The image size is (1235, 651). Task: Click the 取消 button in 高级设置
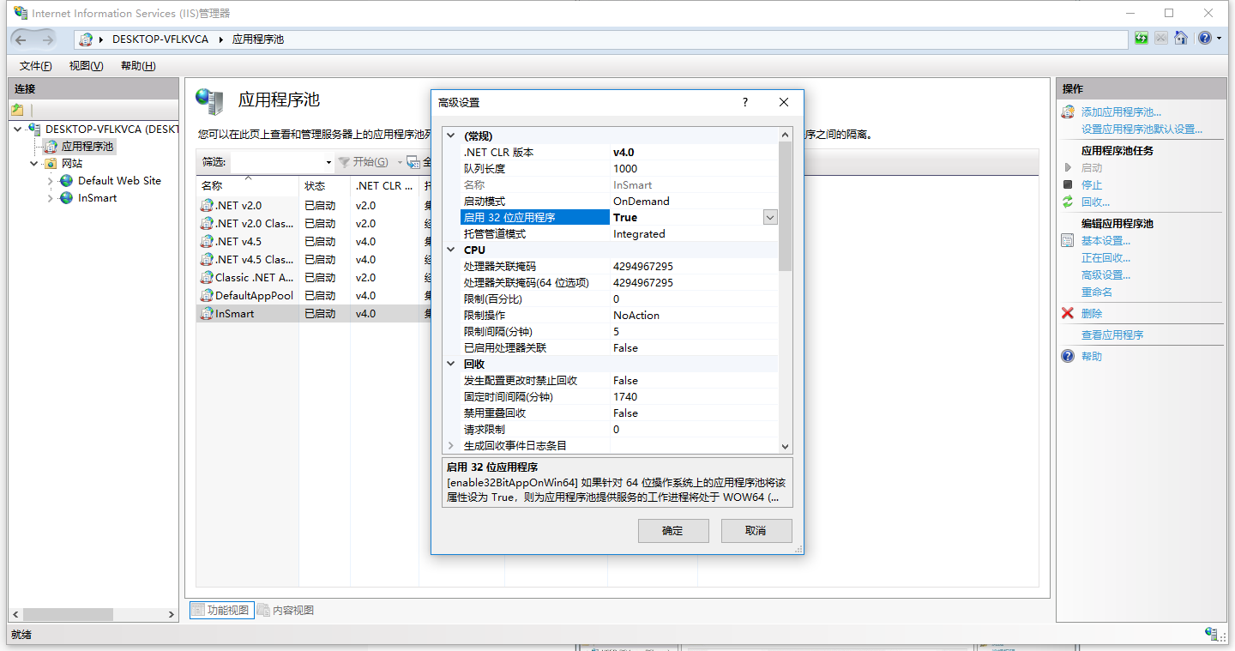click(x=756, y=531)
